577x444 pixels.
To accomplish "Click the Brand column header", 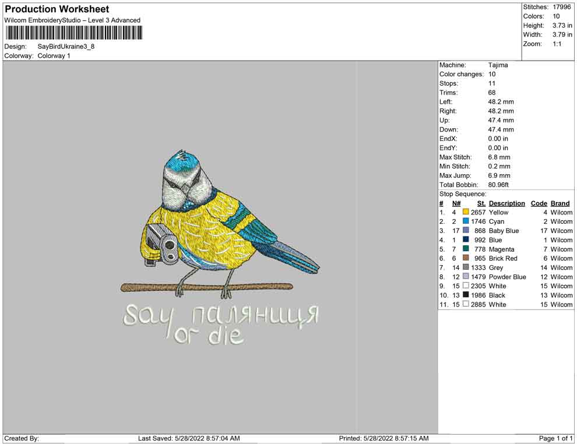I will (560, 203).
